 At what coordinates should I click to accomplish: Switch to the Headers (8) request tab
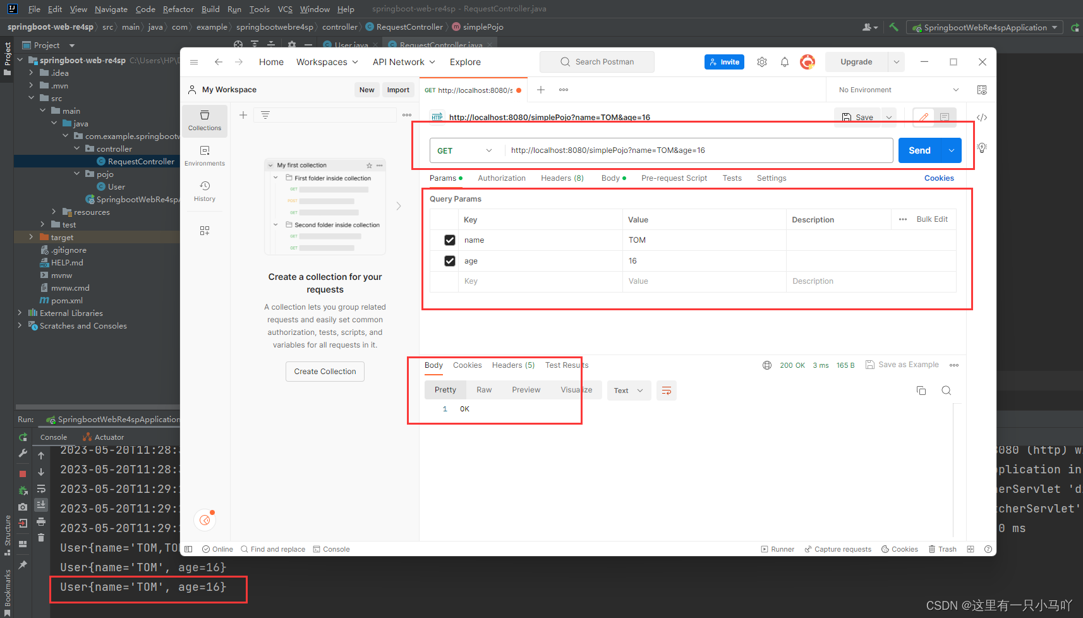click(x=562, y=178)
